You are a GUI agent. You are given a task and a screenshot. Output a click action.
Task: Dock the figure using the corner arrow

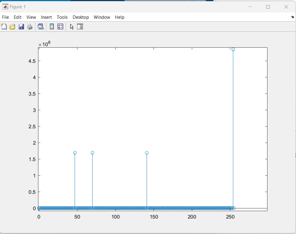click(292, 17)
